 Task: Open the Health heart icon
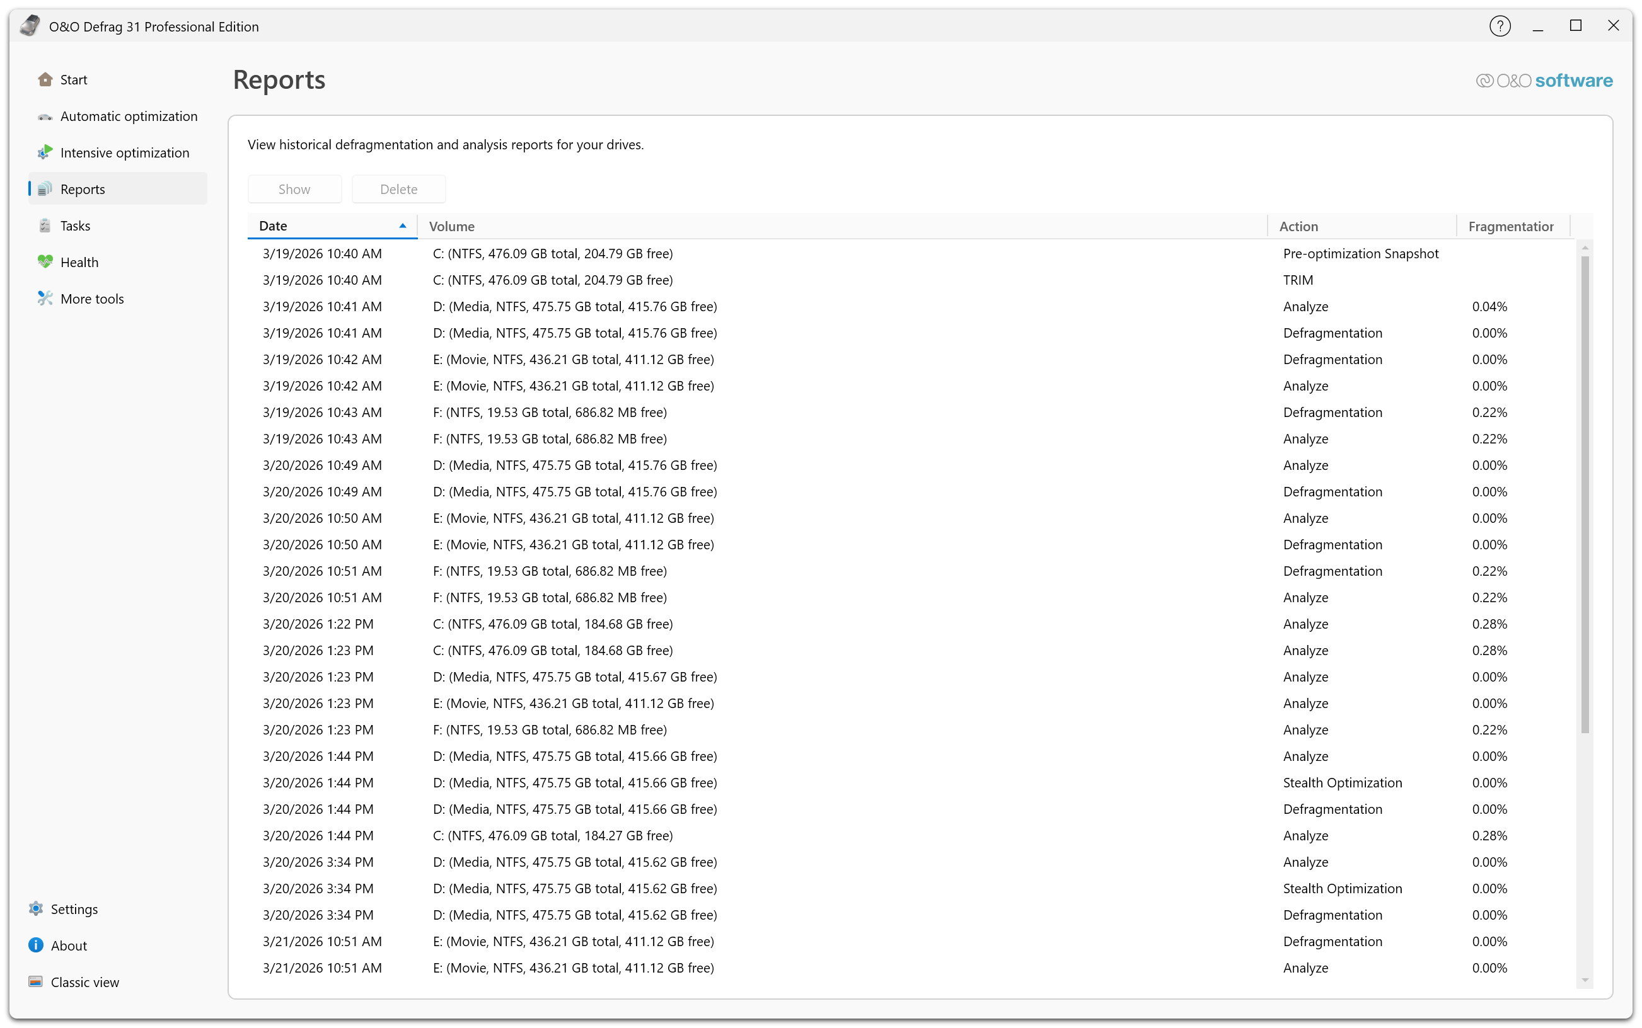click(x=45, y=262)
